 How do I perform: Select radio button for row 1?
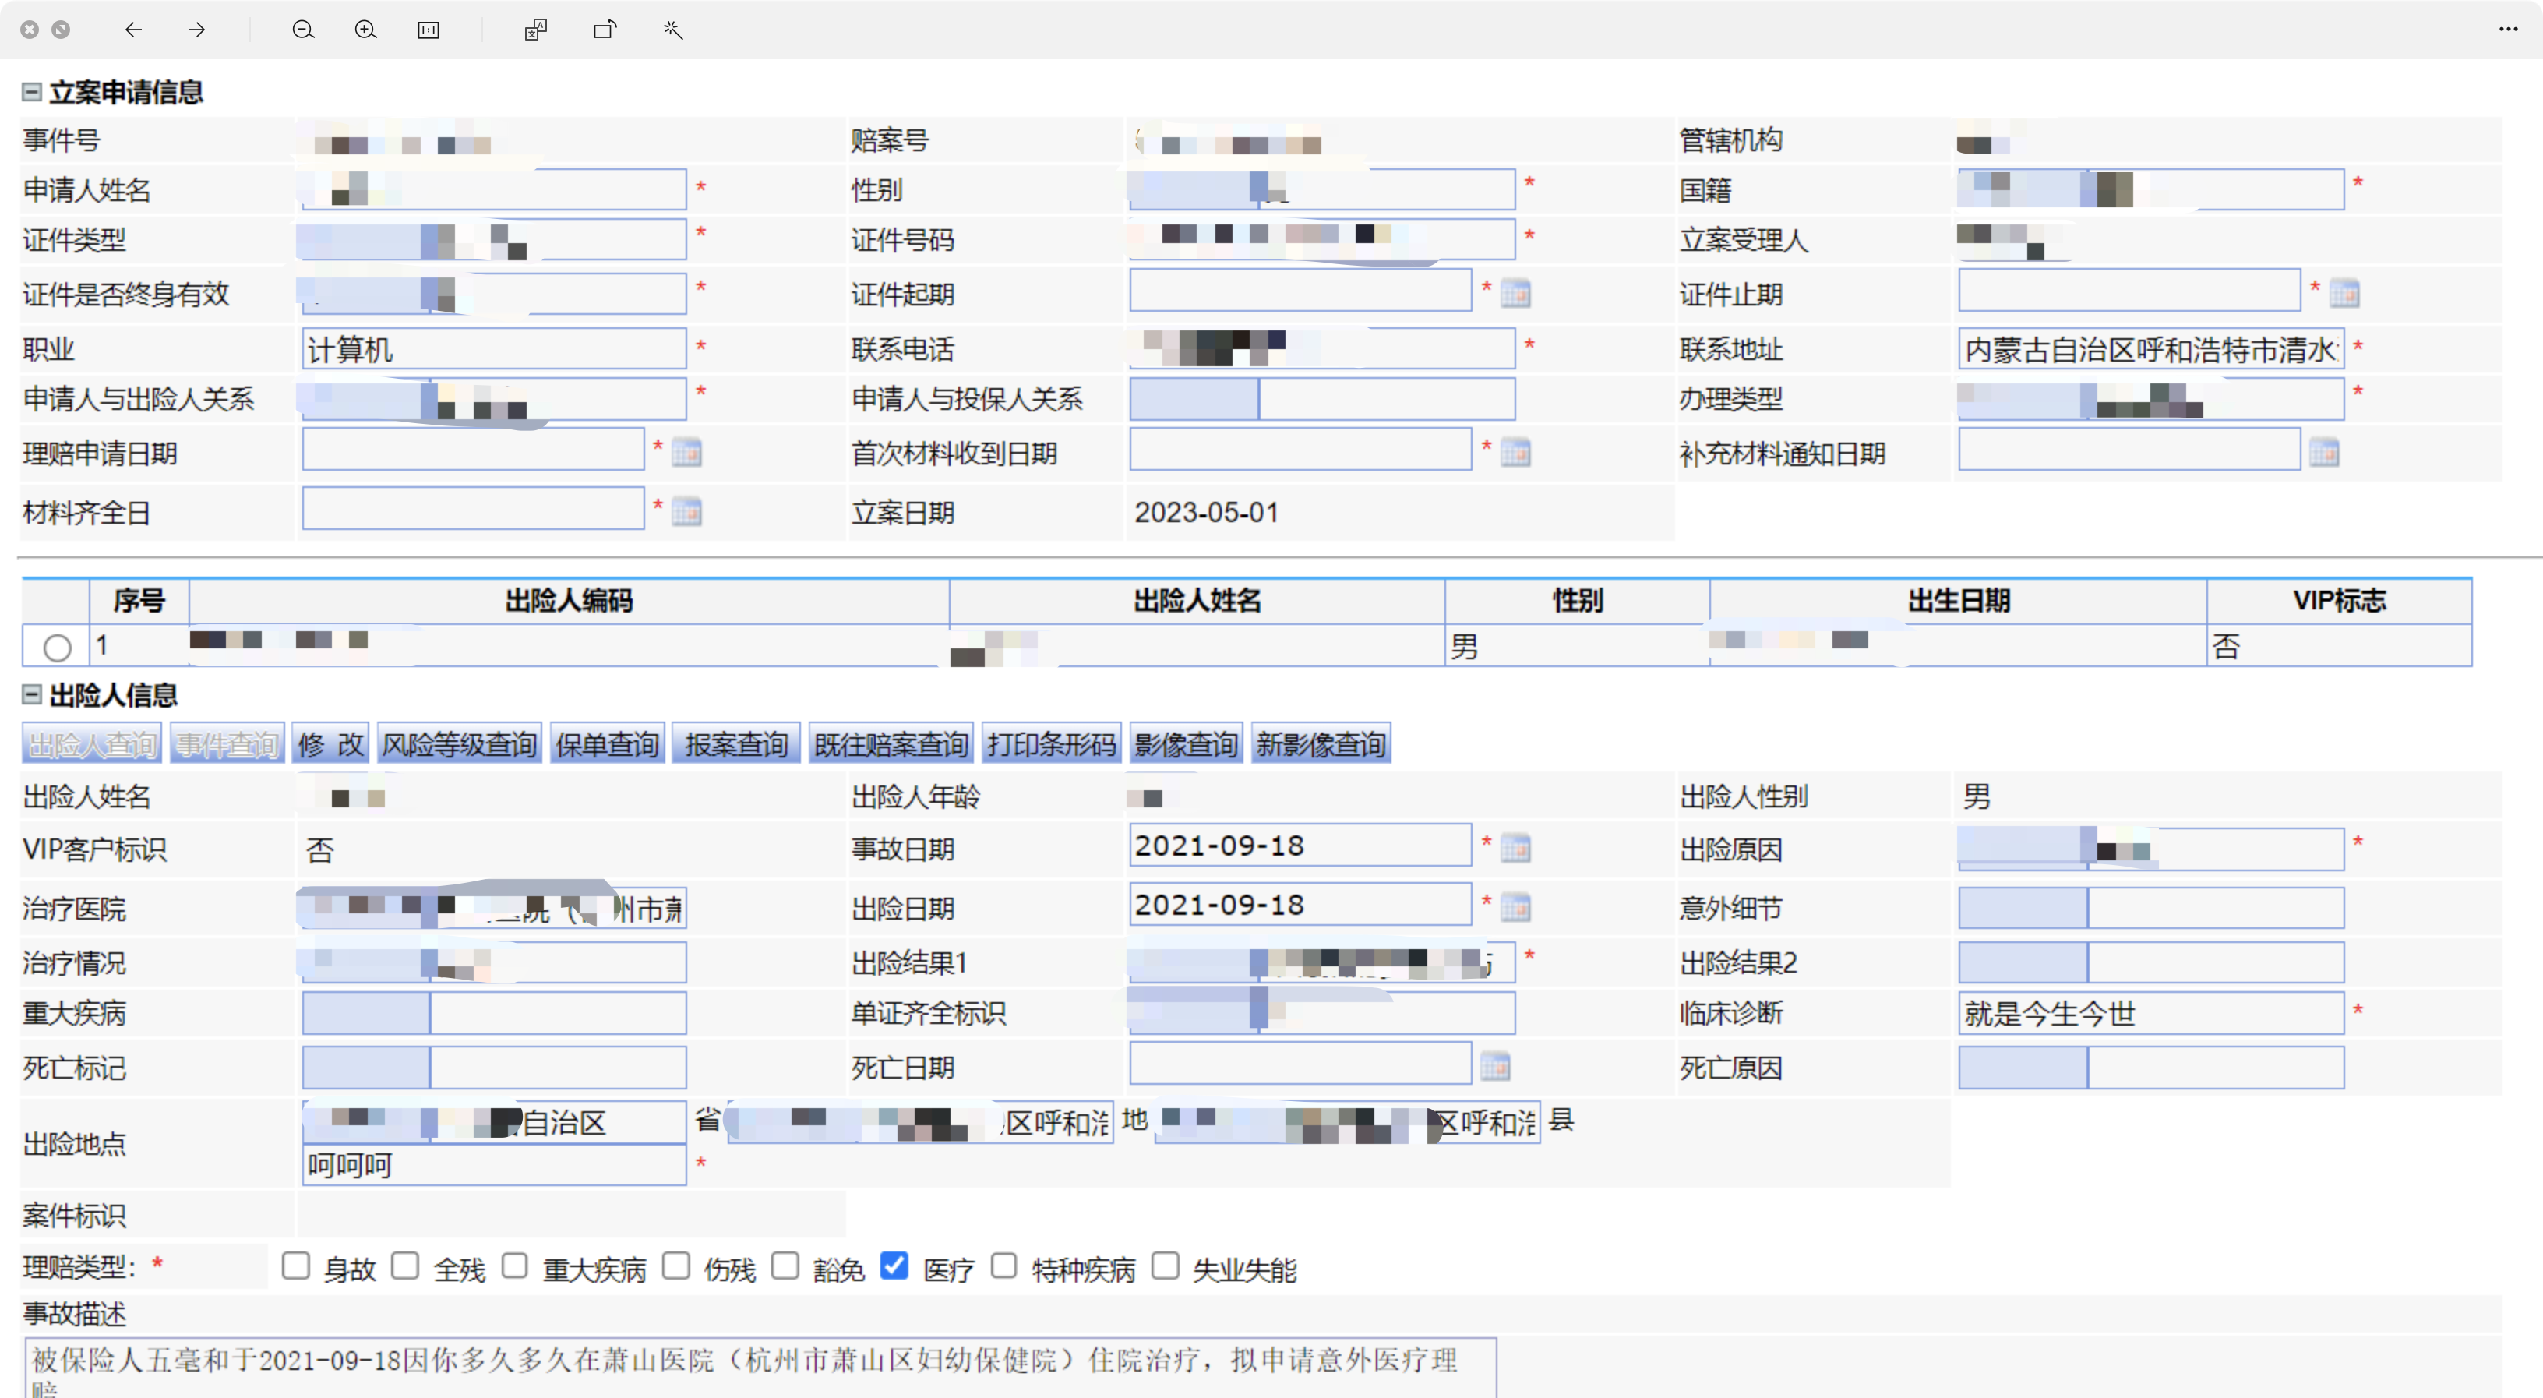pos(57,648)
